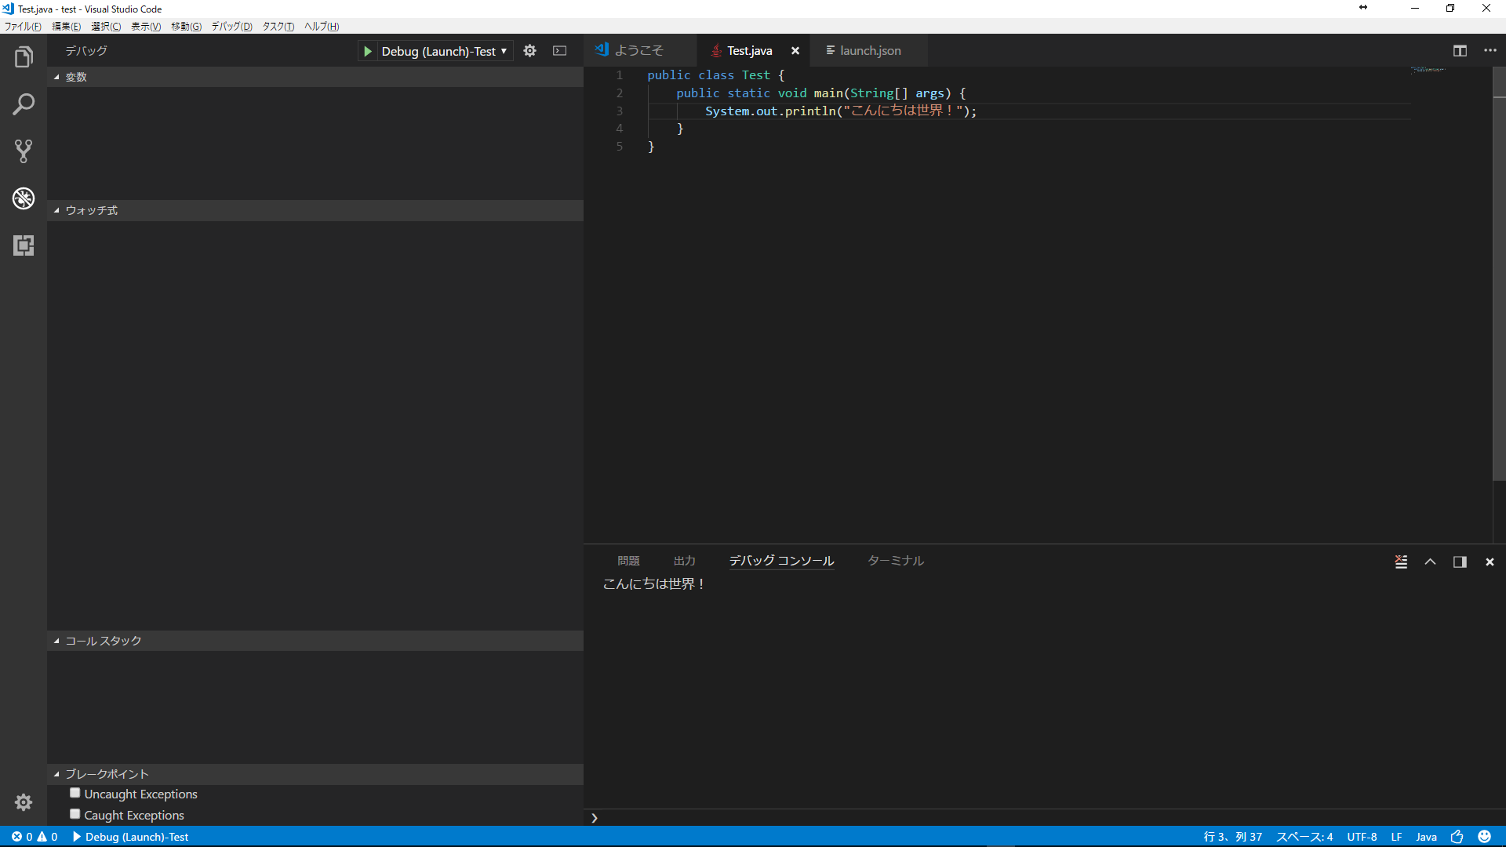
Task: Open the 編集(E) menu
Action: tap(67, 26)
